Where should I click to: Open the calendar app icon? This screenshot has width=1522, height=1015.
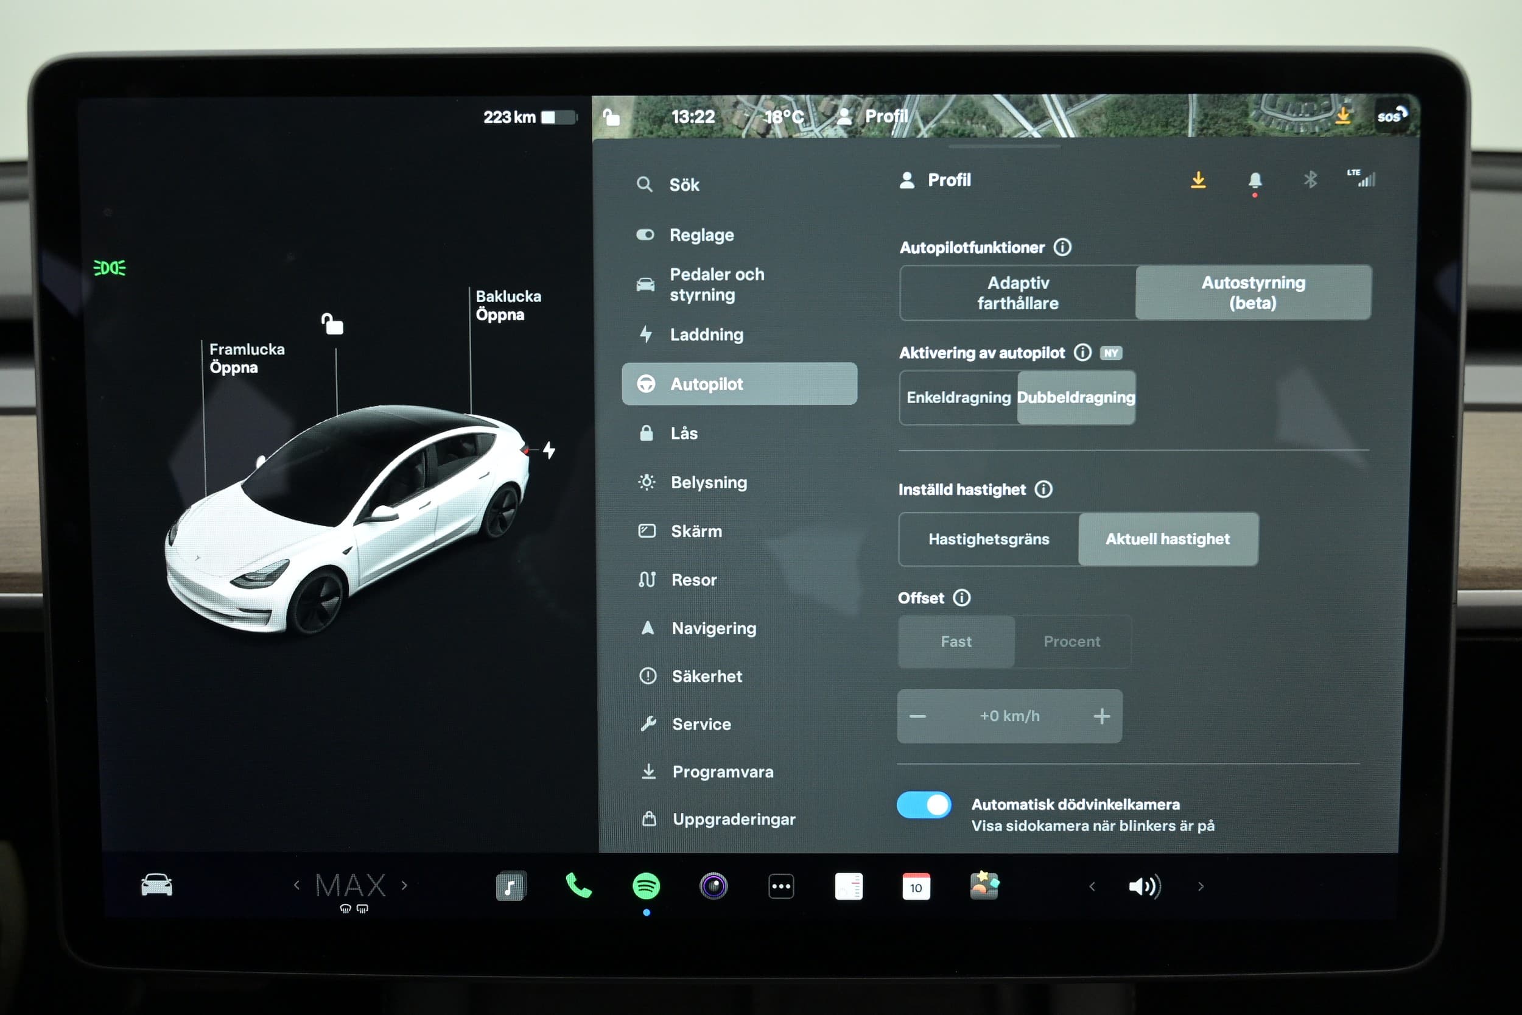click(x=916, y=886)
